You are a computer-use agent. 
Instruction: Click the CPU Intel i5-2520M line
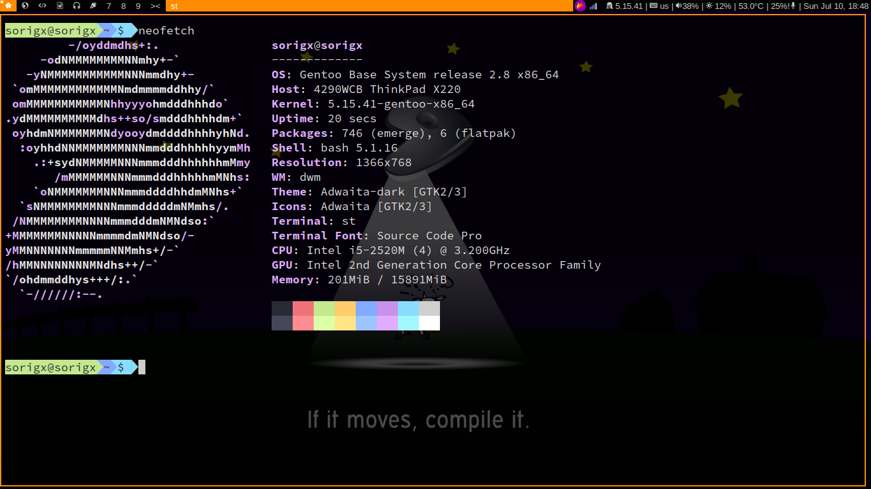[391, 250]
